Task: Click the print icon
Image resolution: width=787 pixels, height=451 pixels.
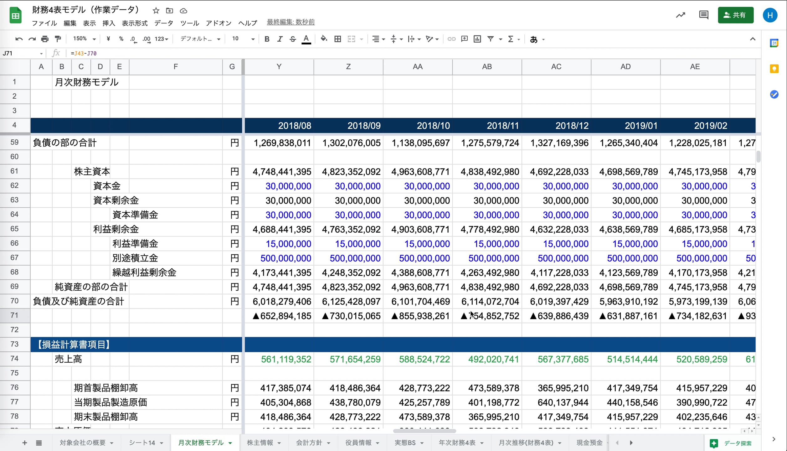Action: tap(45, 39)
